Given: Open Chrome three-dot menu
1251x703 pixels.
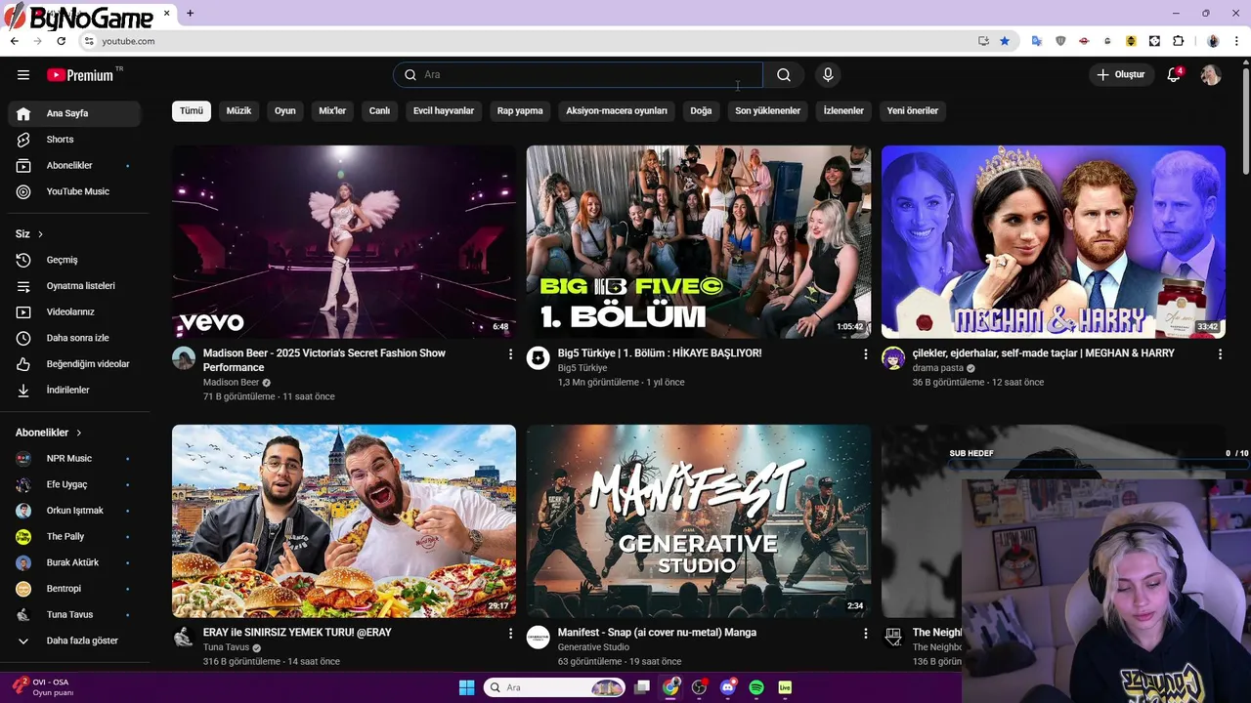Looking at the screenshot, I should 1237,41.
